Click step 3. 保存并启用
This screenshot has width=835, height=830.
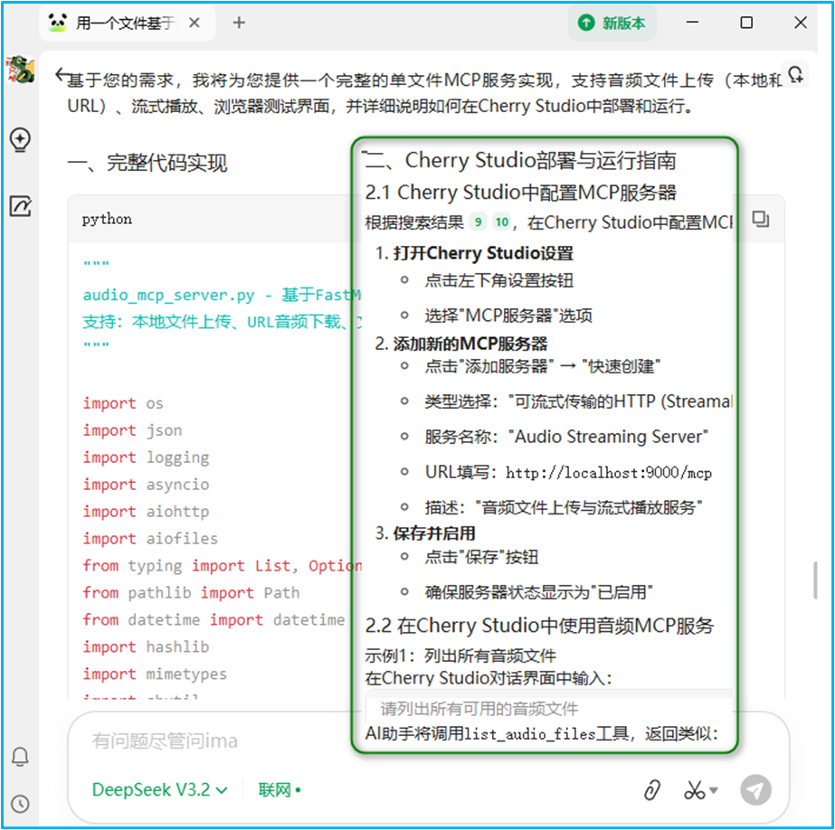tap(425, 533)
